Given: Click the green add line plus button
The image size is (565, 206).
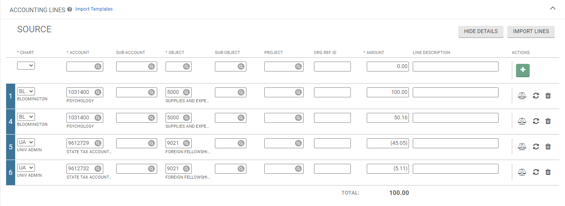Looking at the screenshot, I should tap(523, 70).
